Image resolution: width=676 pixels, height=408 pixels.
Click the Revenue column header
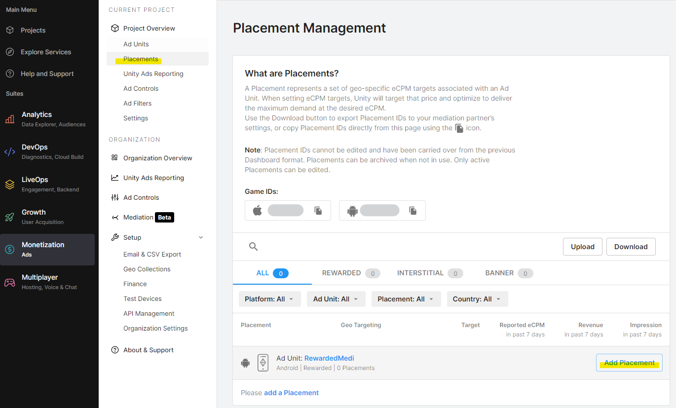(x=591, y=325)
